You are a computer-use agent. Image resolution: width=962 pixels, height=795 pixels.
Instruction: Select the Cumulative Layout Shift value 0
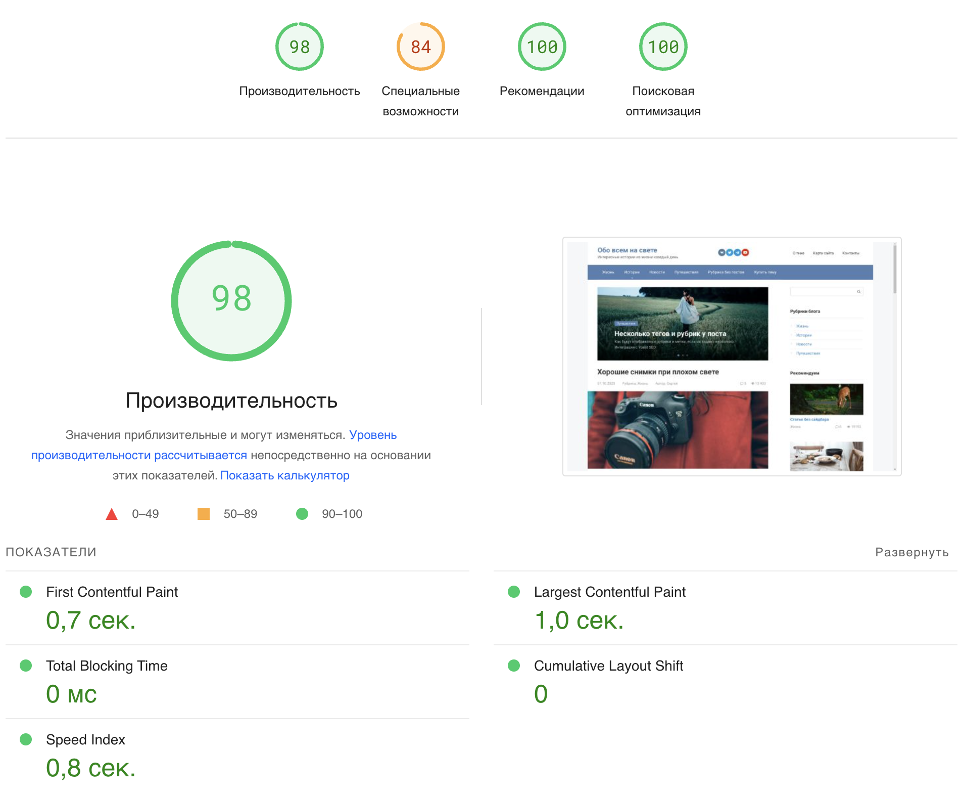[541, 694]
